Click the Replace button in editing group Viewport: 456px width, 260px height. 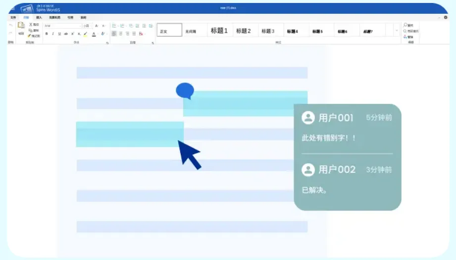(x=408, y=37)
